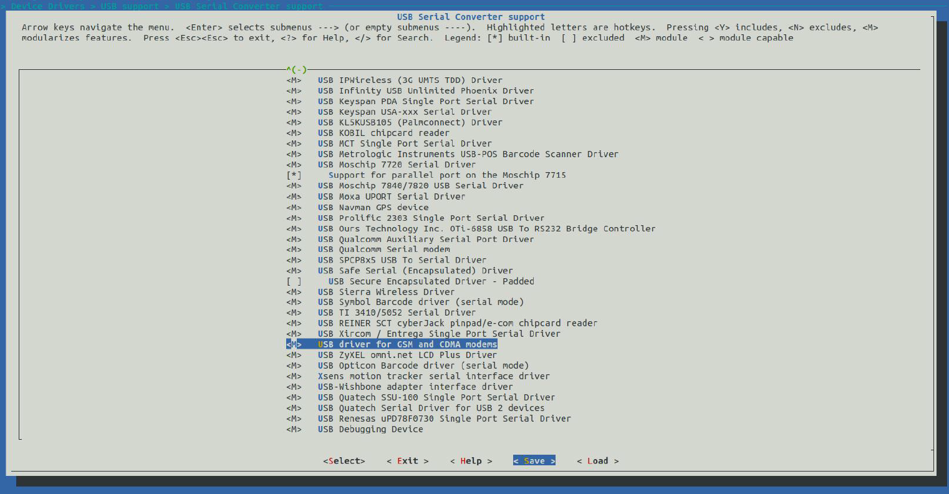Select USB Quatech SSU-100 Single Port Serial Driver
The width and height of the screenshot is (949, 494).
[x=436, y=397]
